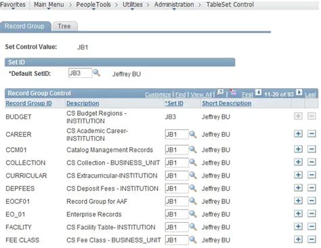Open TableSet Control breadcrumb
Screen dimensions: 321x248
pyautogui.click(x=230, y=5)
